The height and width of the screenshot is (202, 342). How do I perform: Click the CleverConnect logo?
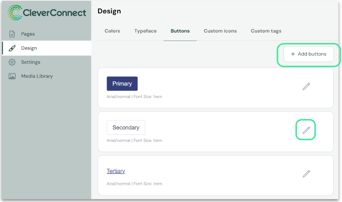pos(46,13)
